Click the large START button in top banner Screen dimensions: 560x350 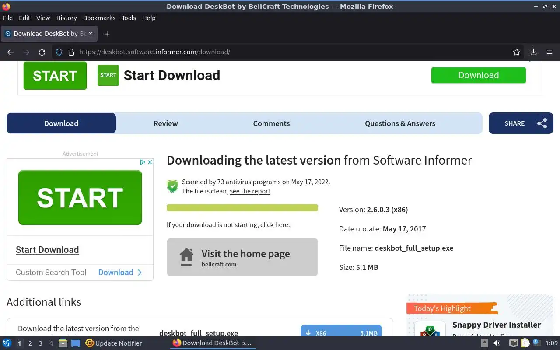pyautogui.click(x=55, y=76)
